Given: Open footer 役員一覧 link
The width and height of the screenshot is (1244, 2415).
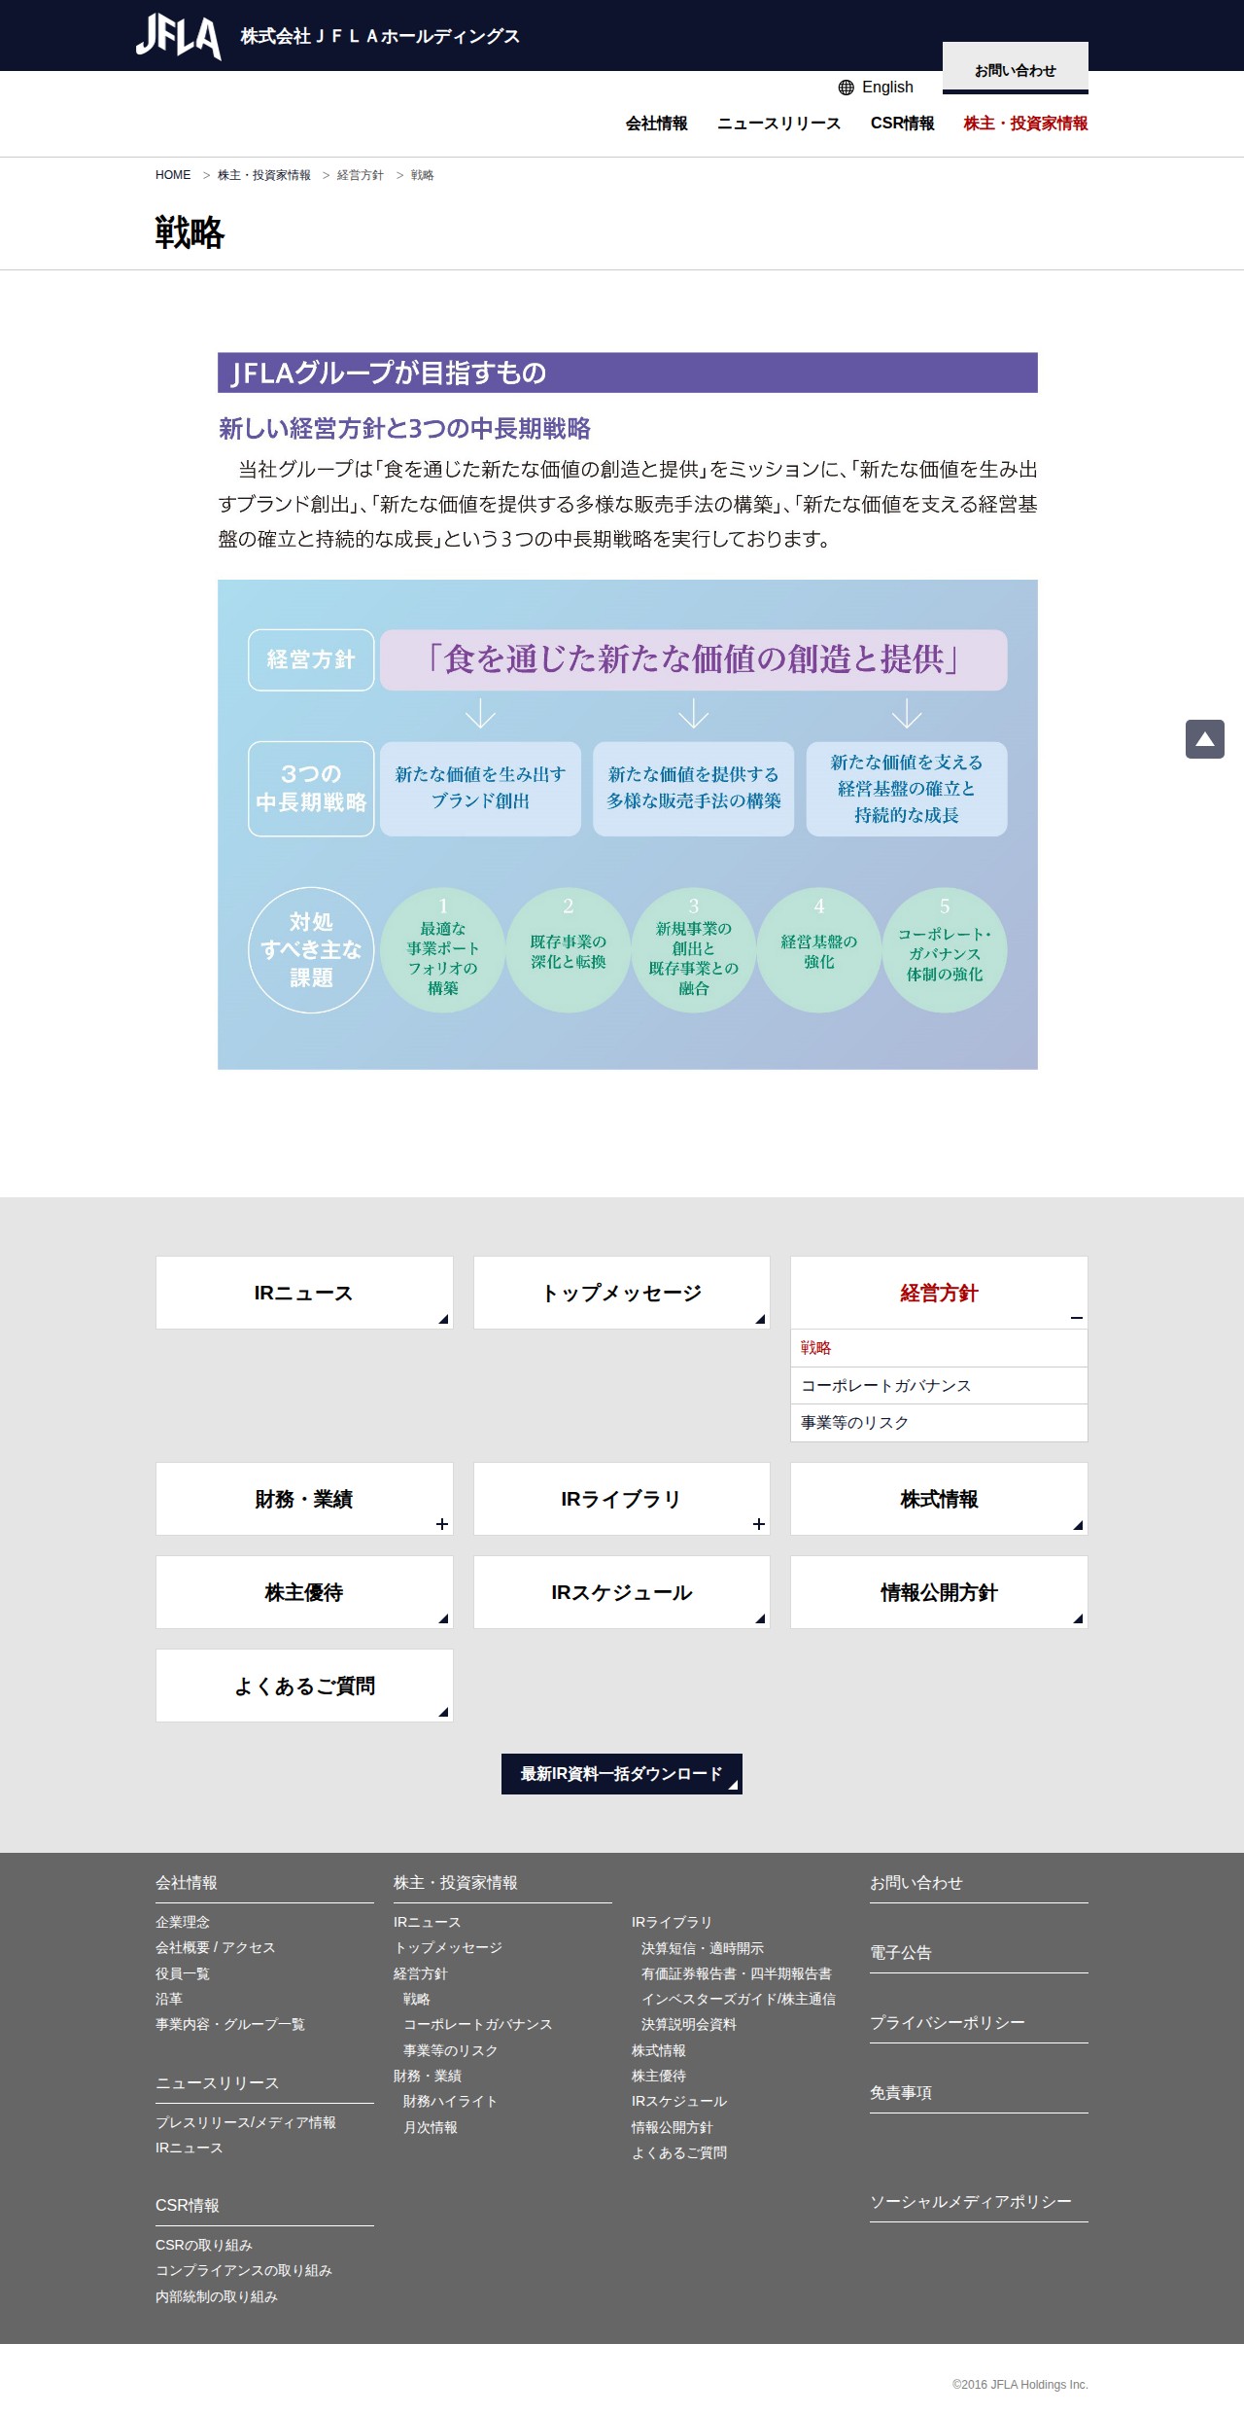Looking at the screenshot, I should click(x=183, y=1973).
